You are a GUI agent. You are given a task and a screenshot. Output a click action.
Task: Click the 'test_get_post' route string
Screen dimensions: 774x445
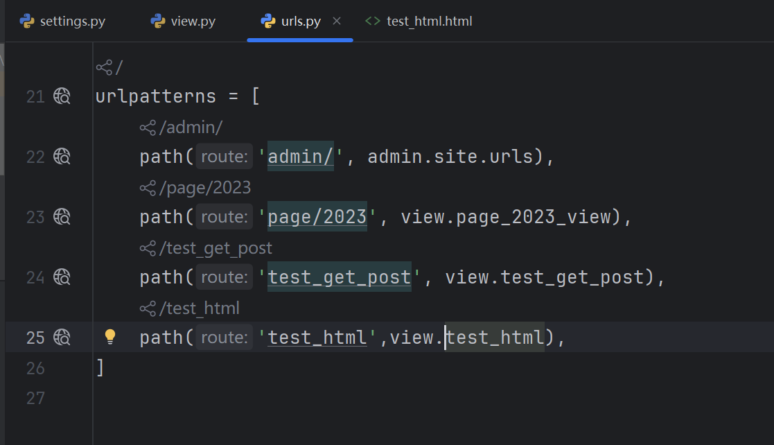point(340,278)
